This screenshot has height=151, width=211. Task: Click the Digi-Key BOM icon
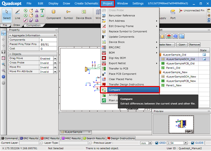tap(104, 58)
